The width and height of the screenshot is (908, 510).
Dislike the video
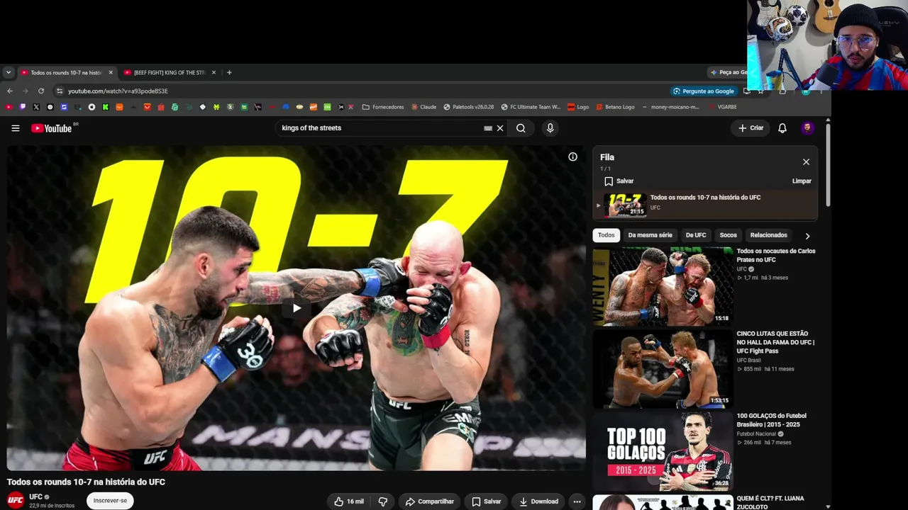(383, 501)
